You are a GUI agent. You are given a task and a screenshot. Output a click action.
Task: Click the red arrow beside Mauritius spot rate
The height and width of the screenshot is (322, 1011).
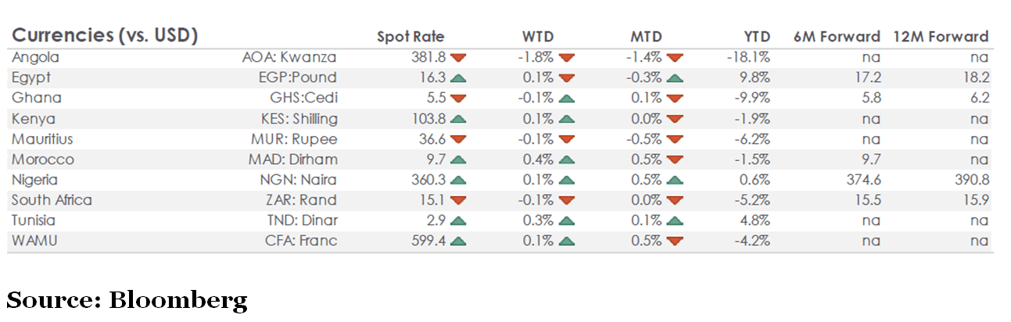(x=459, y=139)
